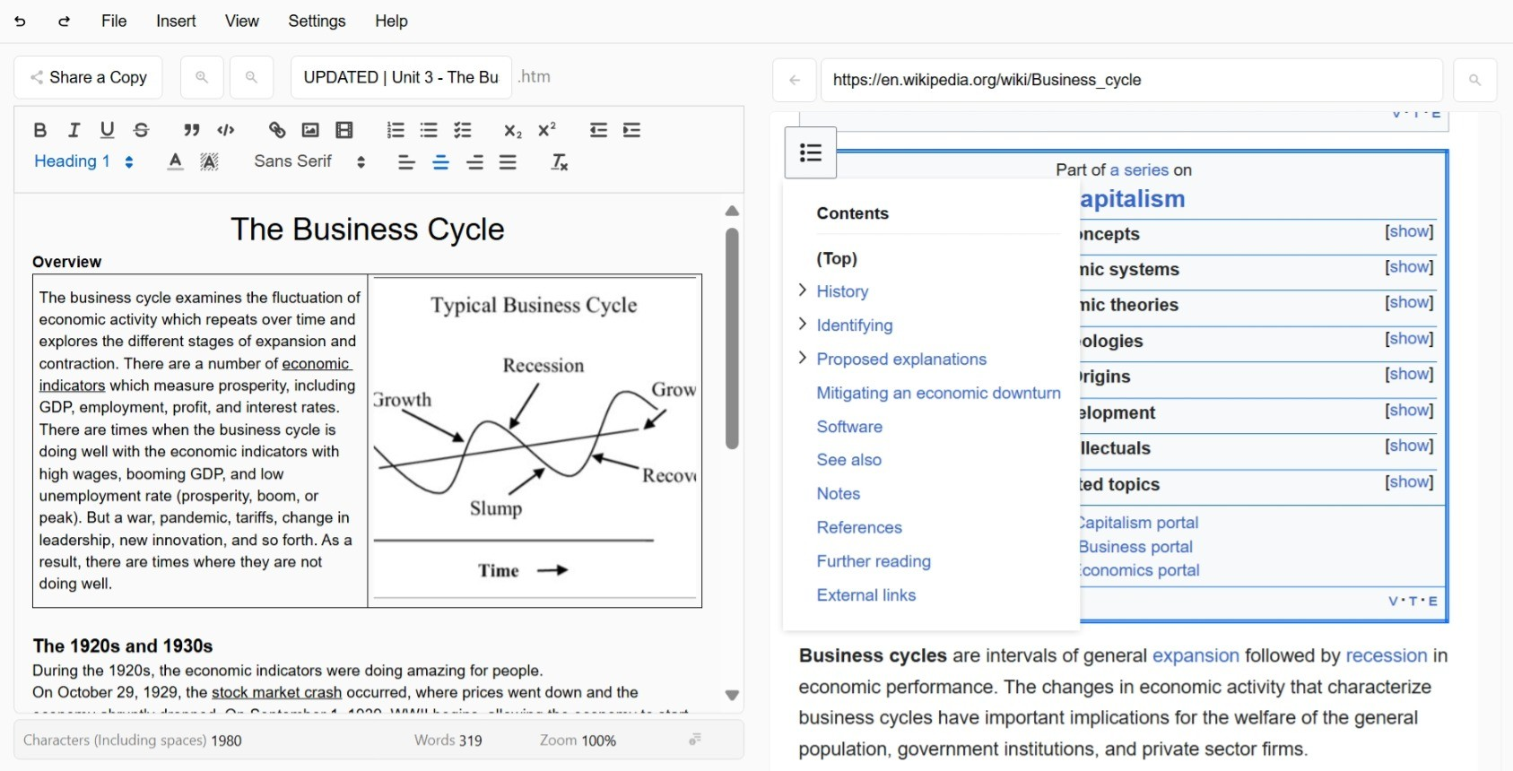Click the Share a Copy button
The image size is (1513, 771).
coord(88,77)
